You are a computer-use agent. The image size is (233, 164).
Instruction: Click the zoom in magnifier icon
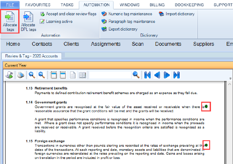coord(32,75)
